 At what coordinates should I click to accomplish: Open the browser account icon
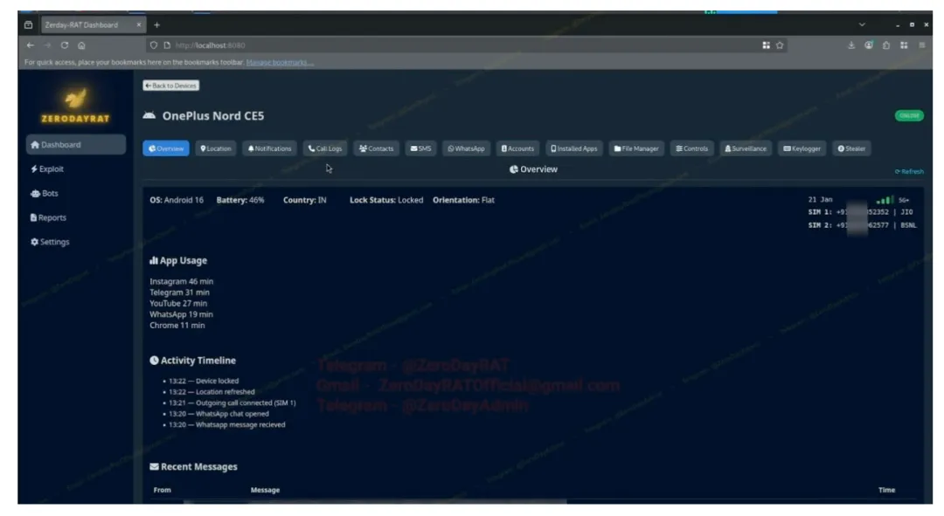pyautogui.click(x=869, y=45)
